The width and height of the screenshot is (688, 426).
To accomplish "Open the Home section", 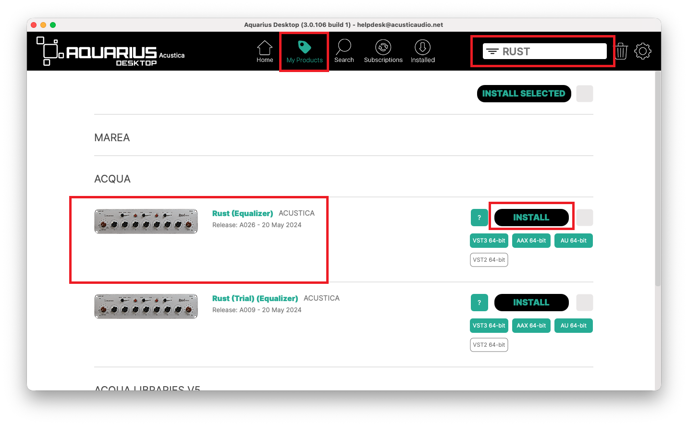I will coord(265,51).
